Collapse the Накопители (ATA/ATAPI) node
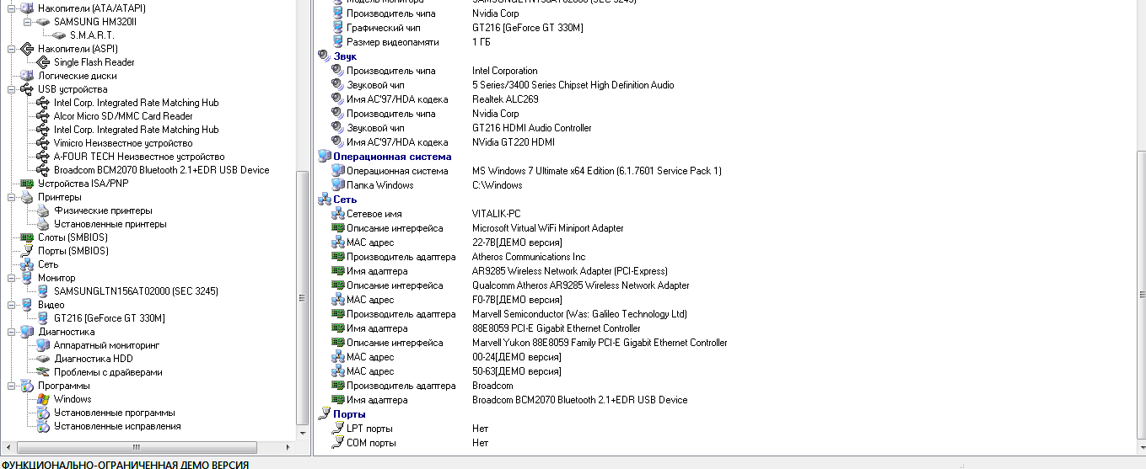Image resolution: width=1146 pixels, height=469 pixels. point(11,8)
